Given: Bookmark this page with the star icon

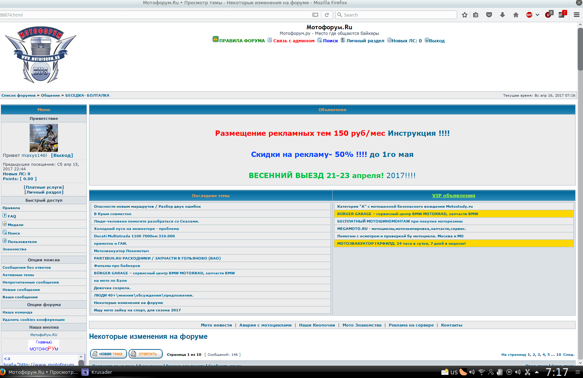Looking at the screenshot, I should [x=465, y=15].
